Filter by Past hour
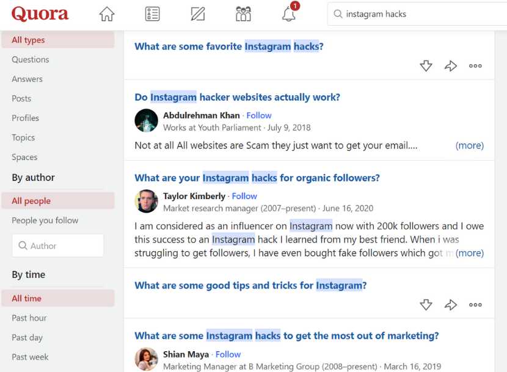 [x=29, y=318]
